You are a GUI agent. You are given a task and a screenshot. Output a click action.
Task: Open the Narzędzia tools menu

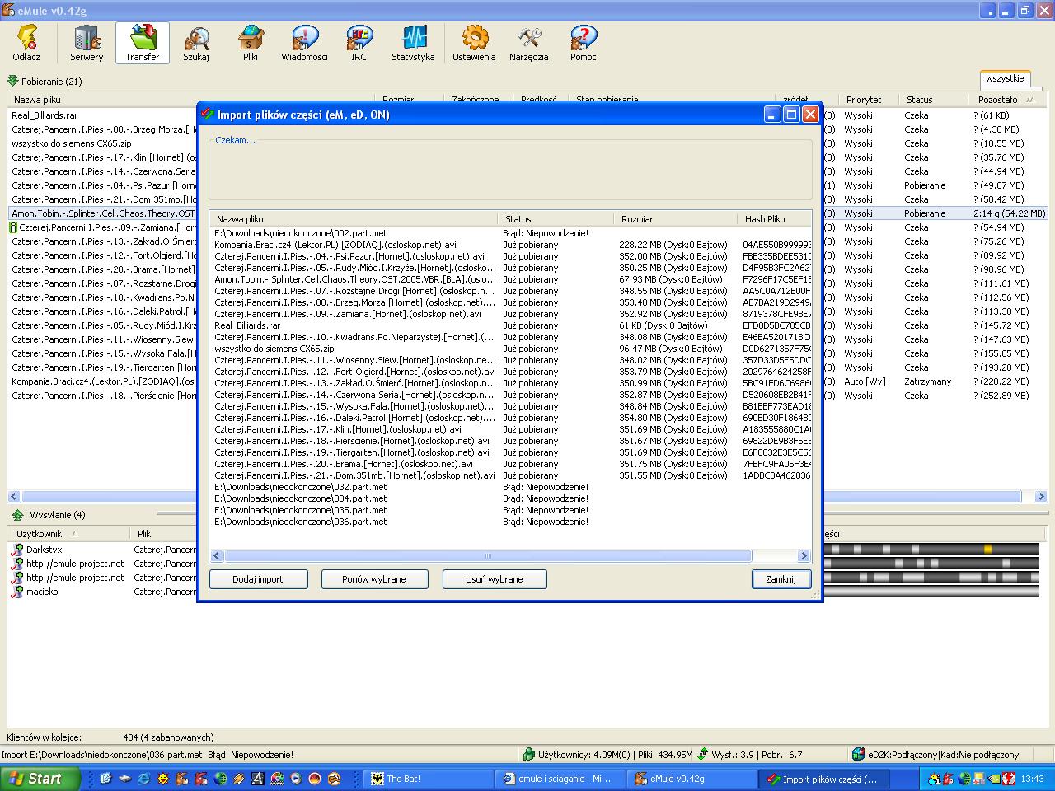(528, 43)
